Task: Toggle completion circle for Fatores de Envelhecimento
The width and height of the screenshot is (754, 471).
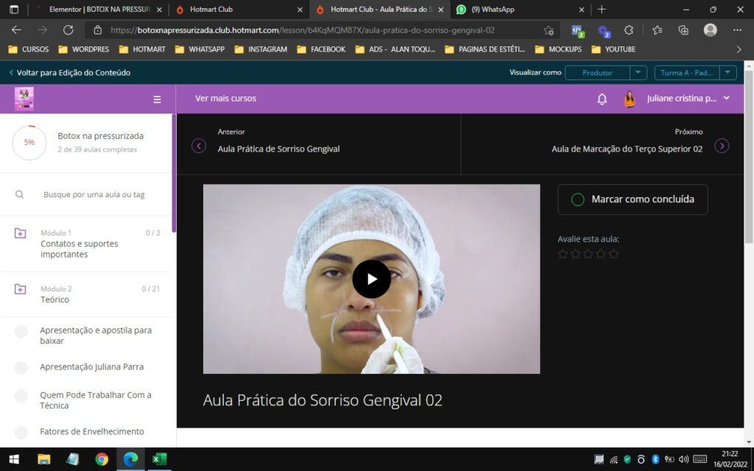Action: coord(21,432)
